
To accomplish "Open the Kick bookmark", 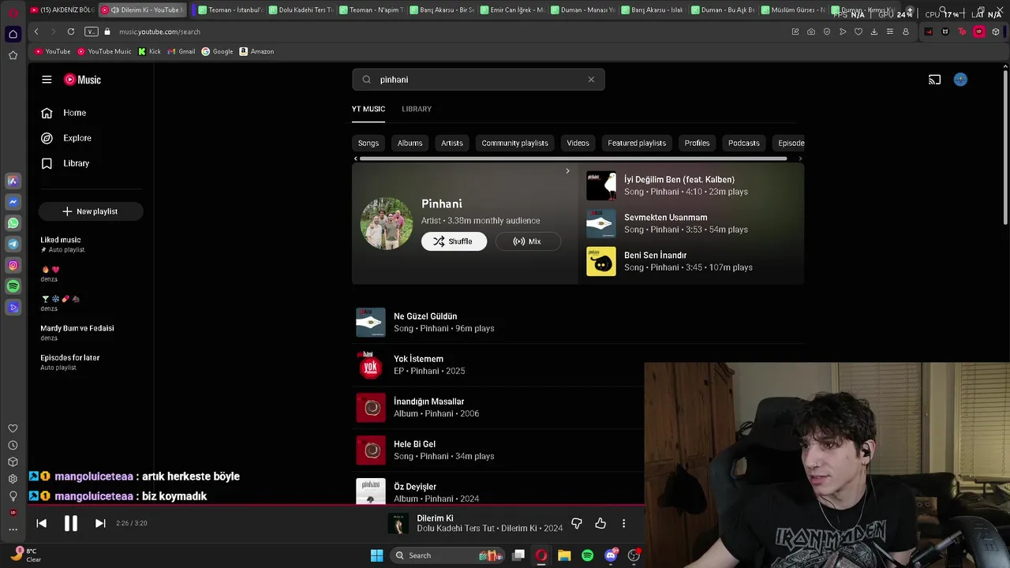I will 149,51.
